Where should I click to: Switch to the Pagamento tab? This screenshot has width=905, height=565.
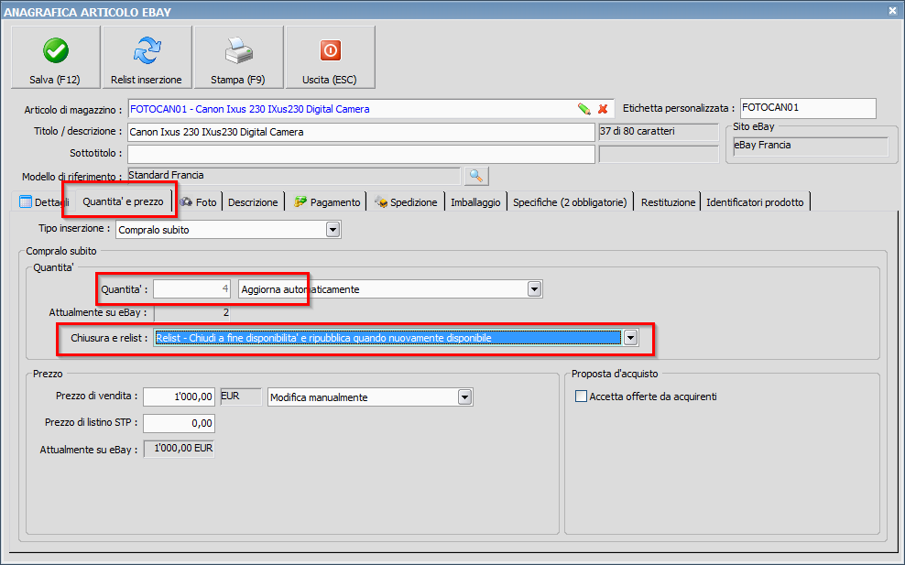(x=327, y=202)
